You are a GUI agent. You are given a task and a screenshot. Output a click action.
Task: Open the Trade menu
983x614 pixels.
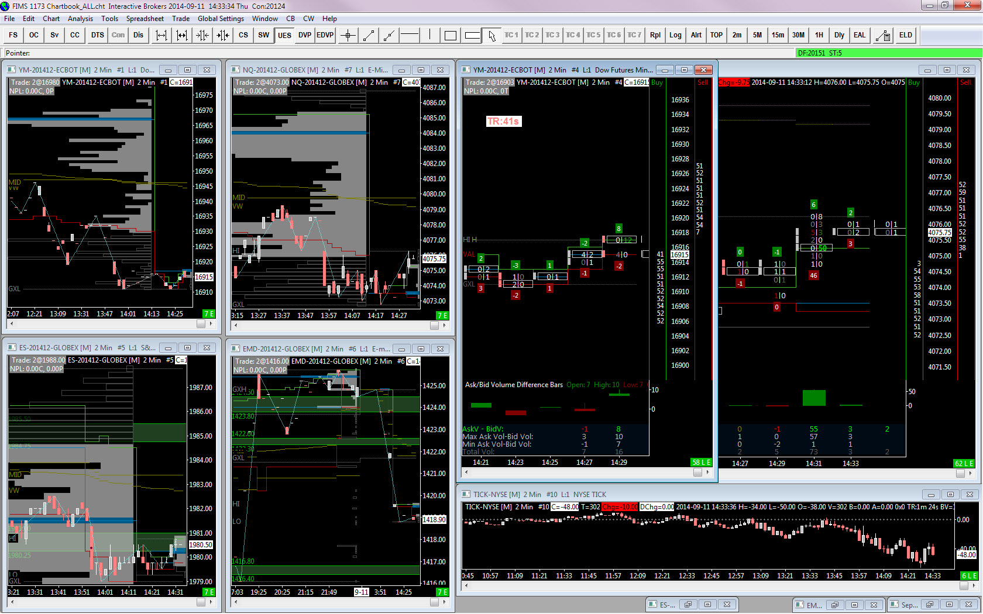click(x=181, y=18)
